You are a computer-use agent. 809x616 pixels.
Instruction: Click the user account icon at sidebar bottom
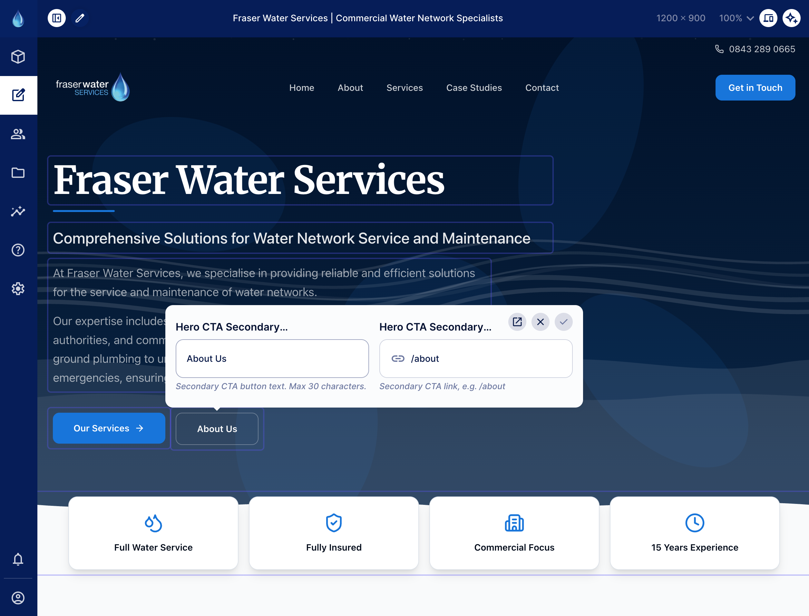pos(19,597)
